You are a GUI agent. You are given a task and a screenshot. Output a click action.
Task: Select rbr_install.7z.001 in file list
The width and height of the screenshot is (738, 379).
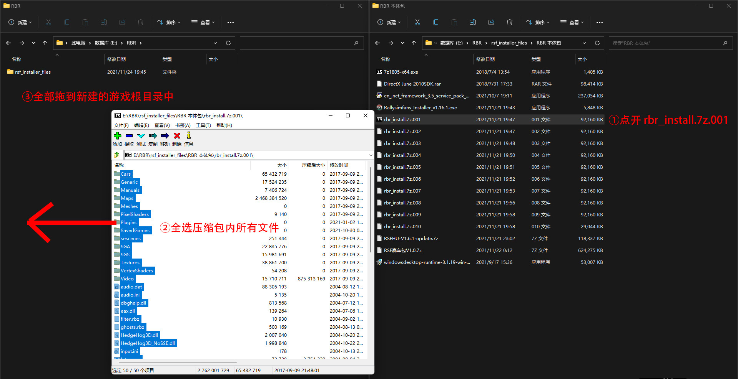(x=489, y=119)
